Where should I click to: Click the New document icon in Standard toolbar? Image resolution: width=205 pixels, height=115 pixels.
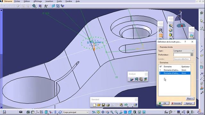point(94,105)
